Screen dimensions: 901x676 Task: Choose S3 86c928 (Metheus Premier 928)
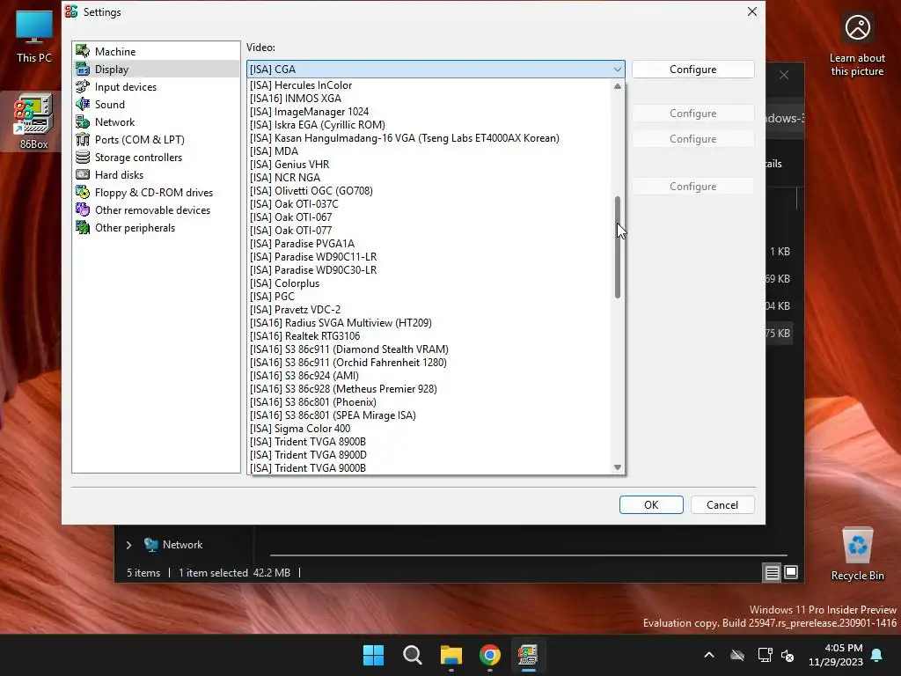429,389
